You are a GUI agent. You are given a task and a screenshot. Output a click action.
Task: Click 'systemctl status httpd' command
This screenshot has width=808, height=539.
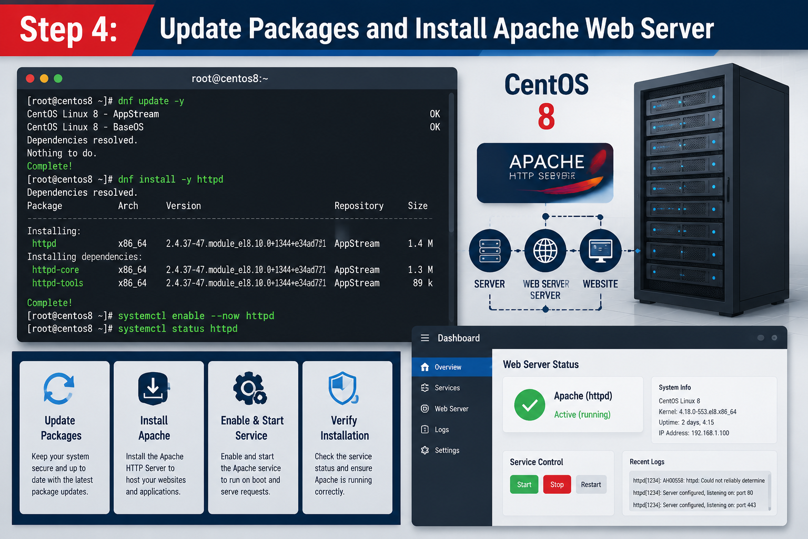pos(178,328)
